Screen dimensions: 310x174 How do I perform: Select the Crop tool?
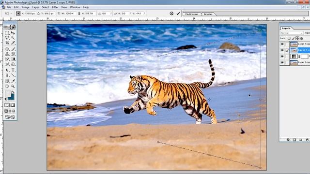[7, 43]
